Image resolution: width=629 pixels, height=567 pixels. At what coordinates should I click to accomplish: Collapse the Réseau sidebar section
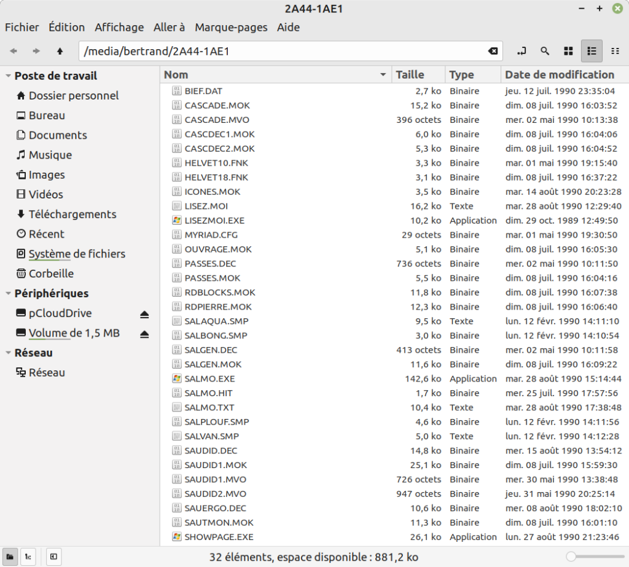(8, 353)
